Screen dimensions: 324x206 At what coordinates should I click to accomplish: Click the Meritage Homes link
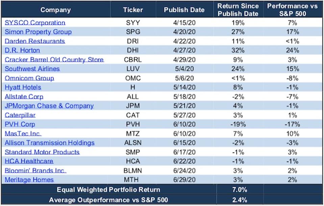pos(29,180)
